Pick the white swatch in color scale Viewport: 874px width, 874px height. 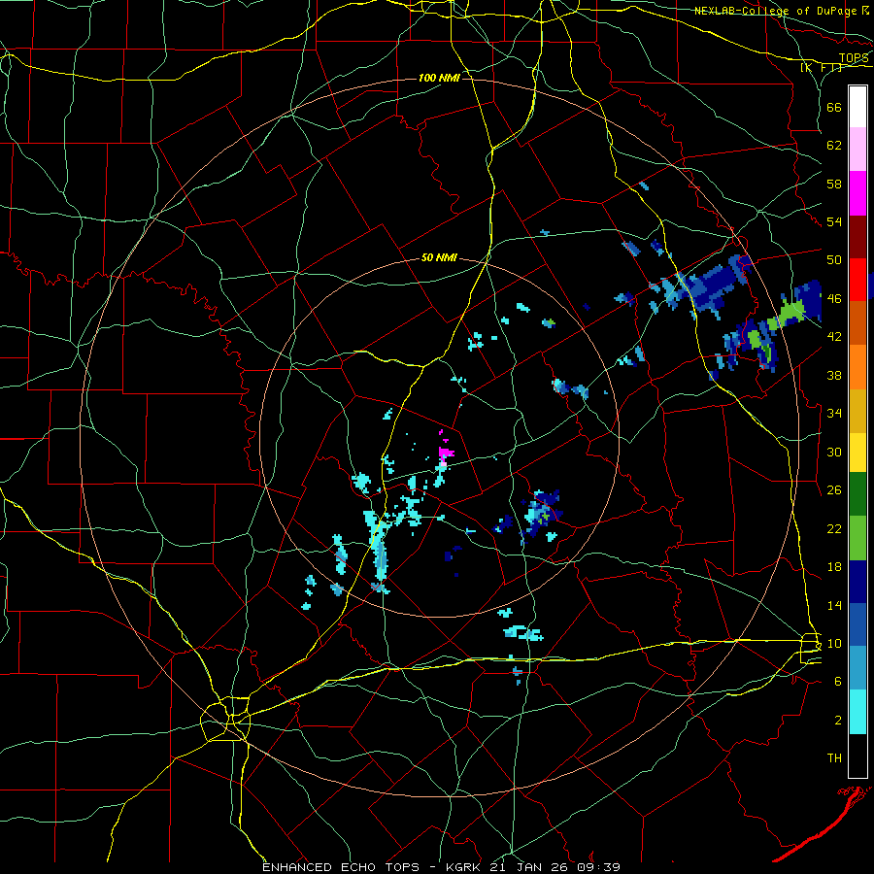857,107
